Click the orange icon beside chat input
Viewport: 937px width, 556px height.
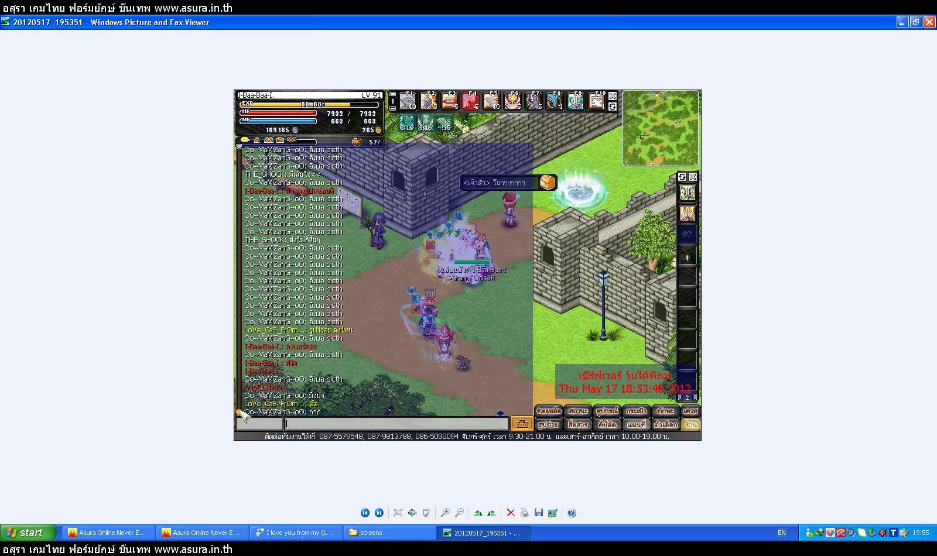point(521,424)
